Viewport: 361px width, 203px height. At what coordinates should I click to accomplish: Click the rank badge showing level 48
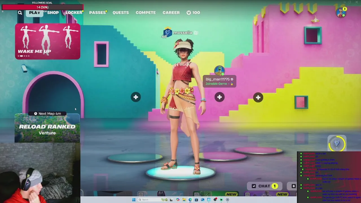[x=166, y=33]
